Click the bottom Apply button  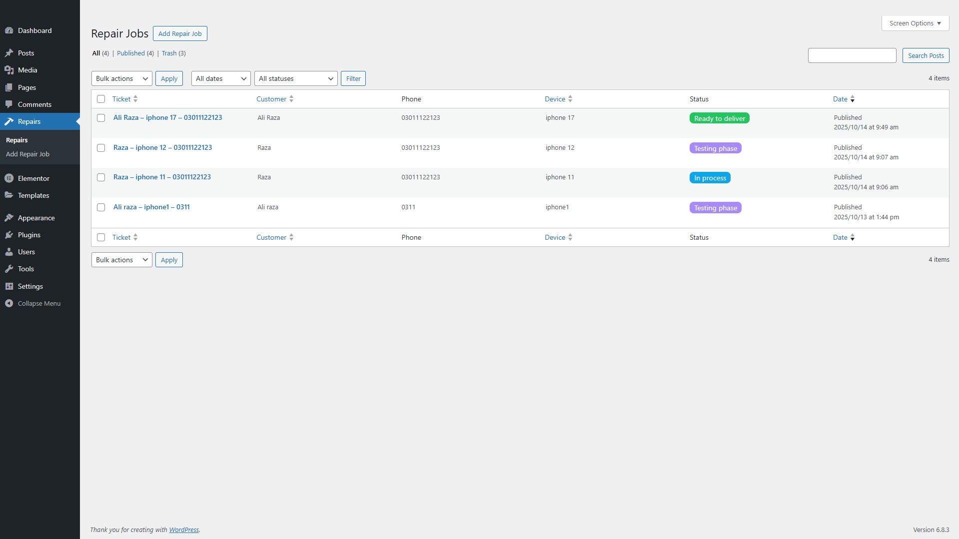point(169,260)
